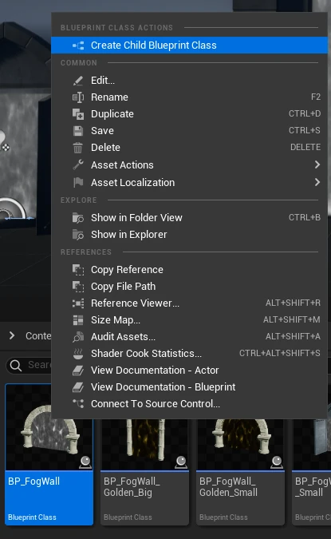The height and width of the screenshot is (539, 331).
Task: Click the Create Child Blueprint Class icon
Action: point(78,46)
